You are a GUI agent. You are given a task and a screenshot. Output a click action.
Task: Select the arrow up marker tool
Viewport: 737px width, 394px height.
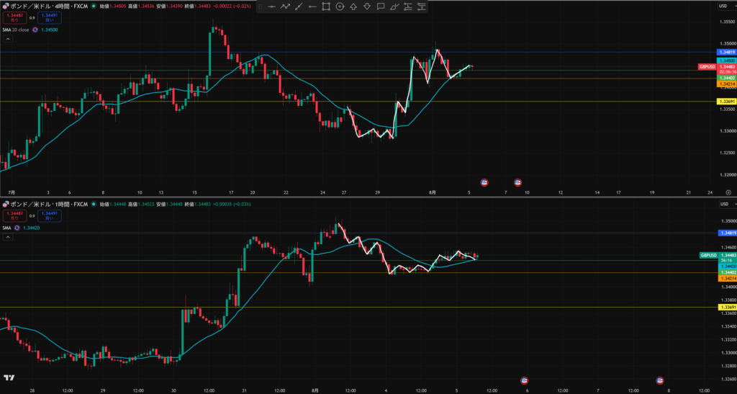click(353, 6)
